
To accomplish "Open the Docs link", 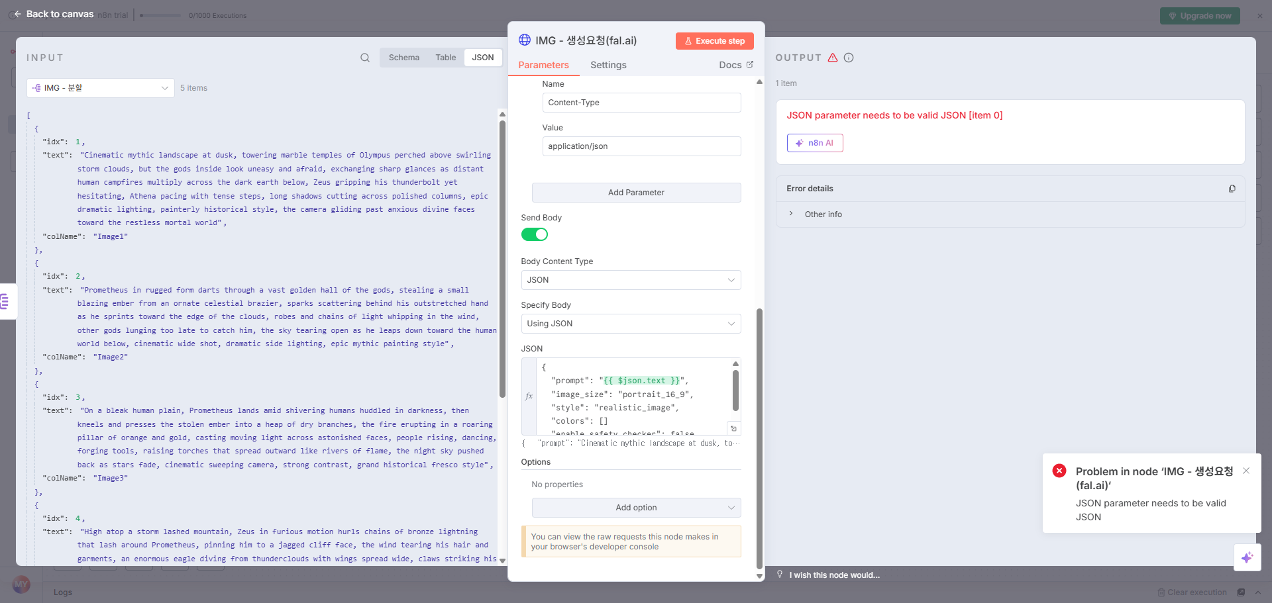I will coord(736,65).
